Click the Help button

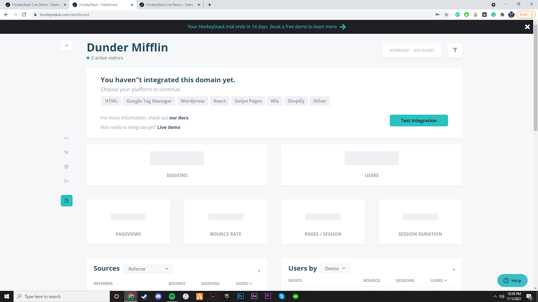(x=512, y=281)
